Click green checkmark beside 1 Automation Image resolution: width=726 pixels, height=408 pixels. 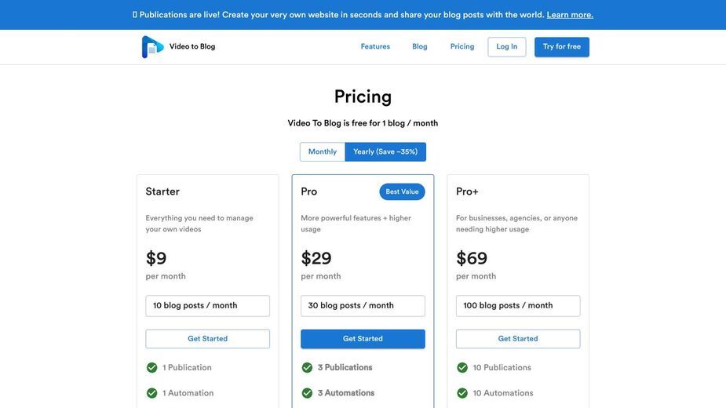click(151, 393)
